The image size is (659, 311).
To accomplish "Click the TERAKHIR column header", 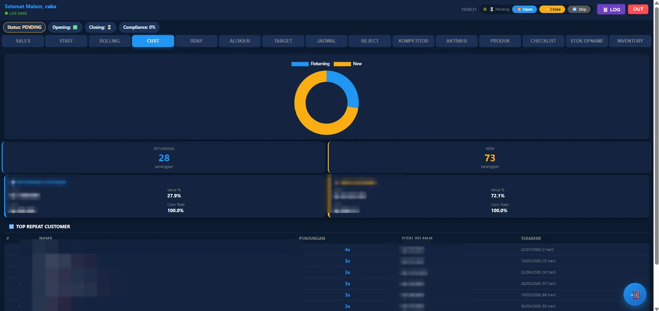I will tap(531, 239).
